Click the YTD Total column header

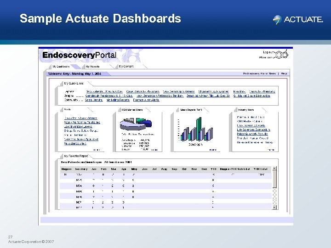(x=261, y=169)
